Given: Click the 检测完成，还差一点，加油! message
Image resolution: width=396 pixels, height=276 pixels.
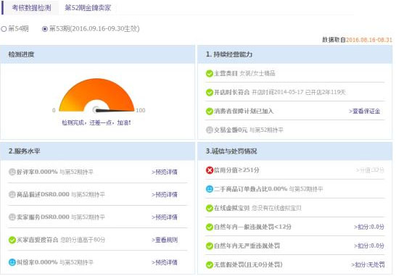Looking at the screenshot, I should pos(96,123).
